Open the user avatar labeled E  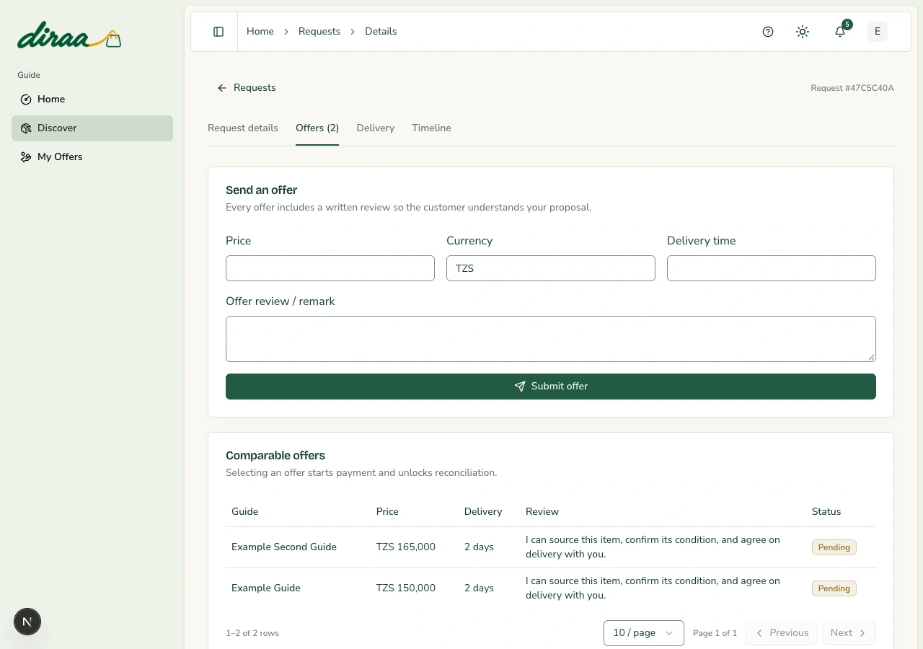click(878, 32)
